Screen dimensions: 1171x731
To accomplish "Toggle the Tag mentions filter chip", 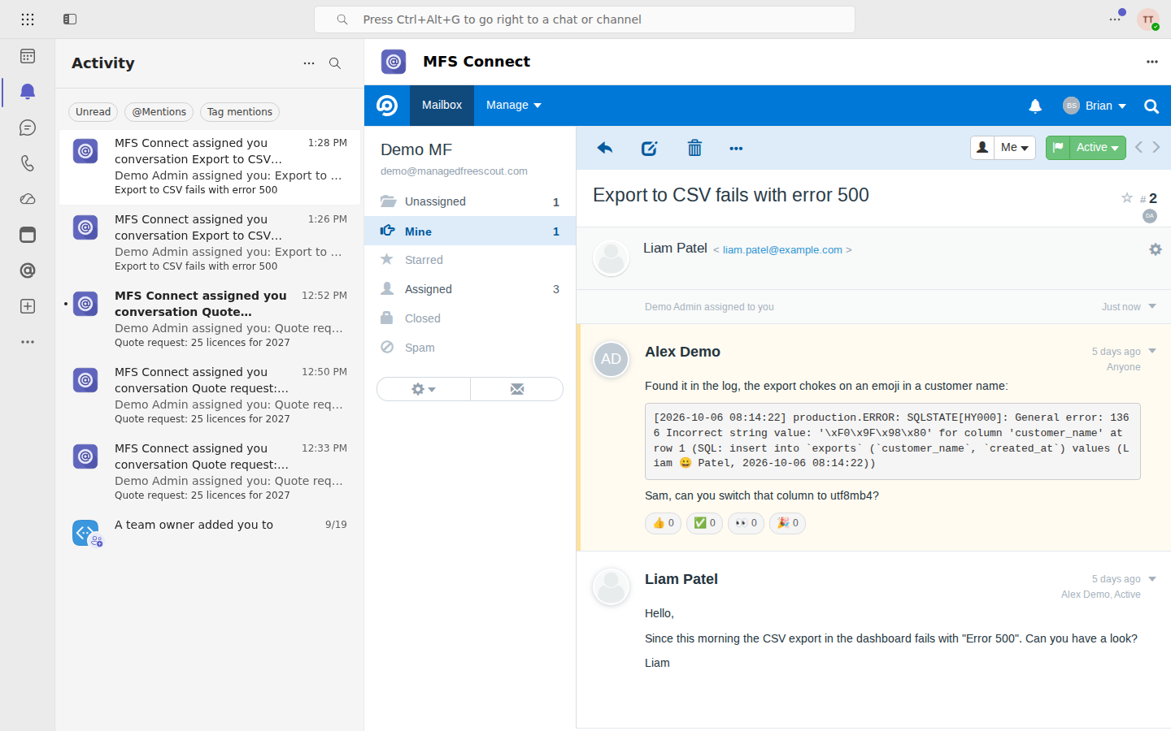I will (240, 112).
